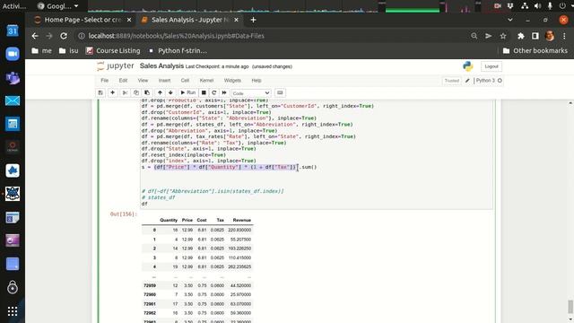This screenshot has height=323, width=574.
Task: Open the Insert menu
Action: [164, 80]
